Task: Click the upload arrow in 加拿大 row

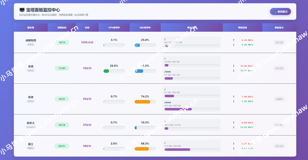Action: [234, 123]
